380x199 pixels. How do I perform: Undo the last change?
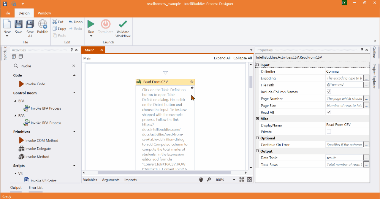(76, 22)
